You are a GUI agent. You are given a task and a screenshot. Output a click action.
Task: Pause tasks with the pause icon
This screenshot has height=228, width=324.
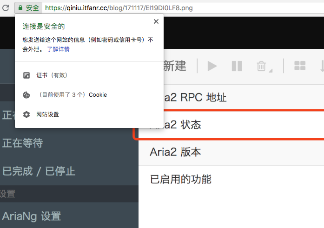click(x=237, y=66)
